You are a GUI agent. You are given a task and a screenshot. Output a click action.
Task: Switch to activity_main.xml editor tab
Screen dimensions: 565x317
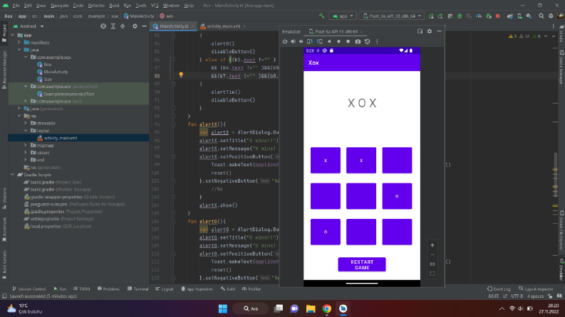[223, 26]
